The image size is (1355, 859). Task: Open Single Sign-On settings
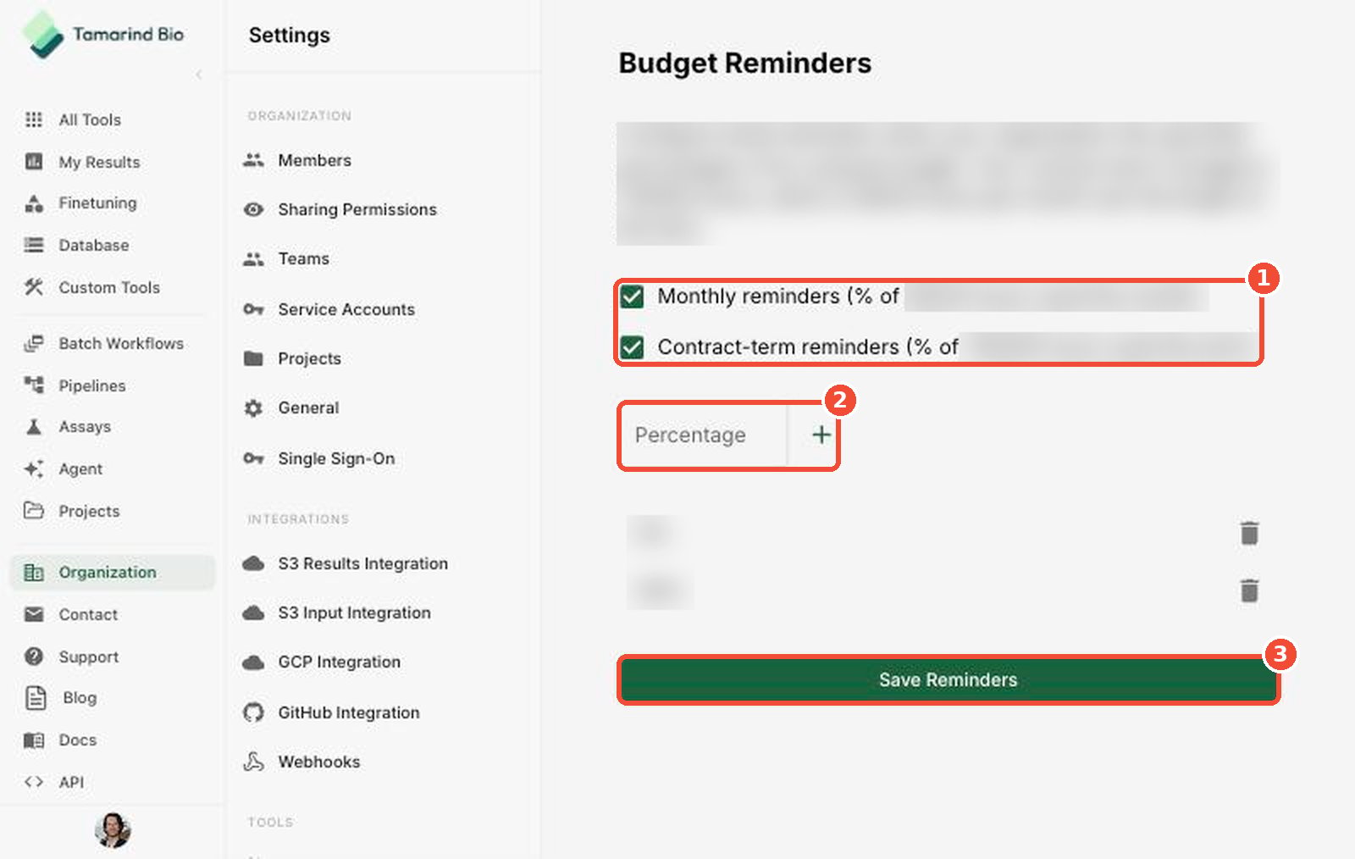(x=336, y=458)
